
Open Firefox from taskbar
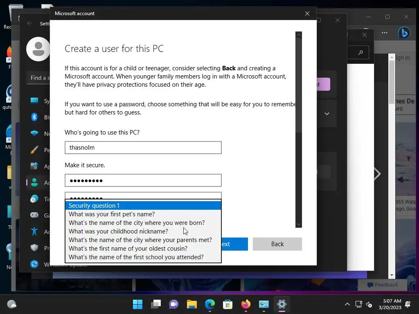tap(246, 304)
